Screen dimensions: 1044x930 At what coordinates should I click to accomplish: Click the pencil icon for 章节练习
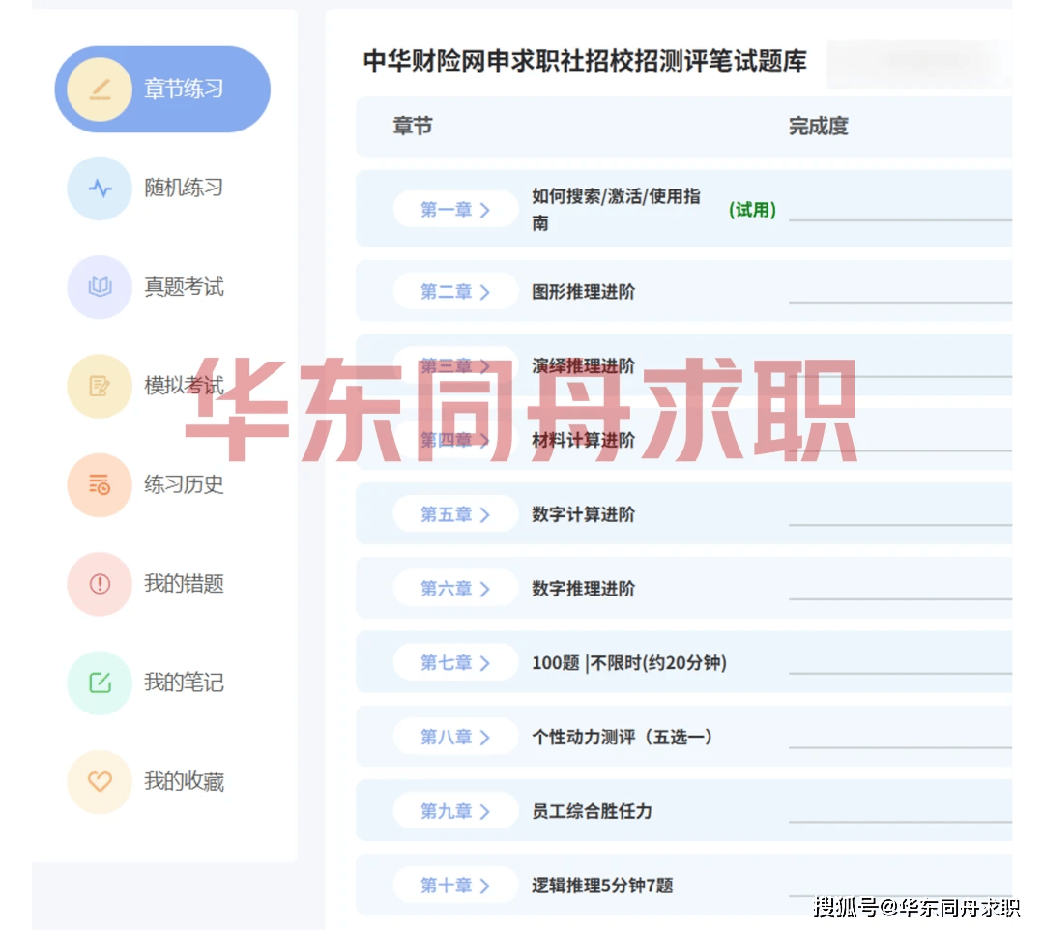100,89
